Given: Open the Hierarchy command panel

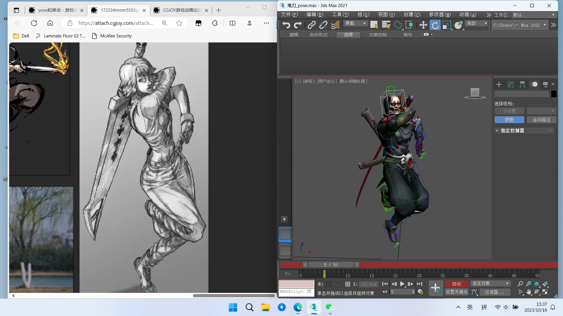Looking at the screenshot, I should pyautogui.click(x=522, y=85).
